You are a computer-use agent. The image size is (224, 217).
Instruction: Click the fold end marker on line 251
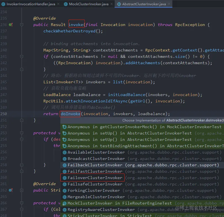coord(22,120)
